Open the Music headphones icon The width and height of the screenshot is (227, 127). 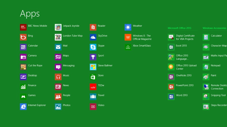58,77
